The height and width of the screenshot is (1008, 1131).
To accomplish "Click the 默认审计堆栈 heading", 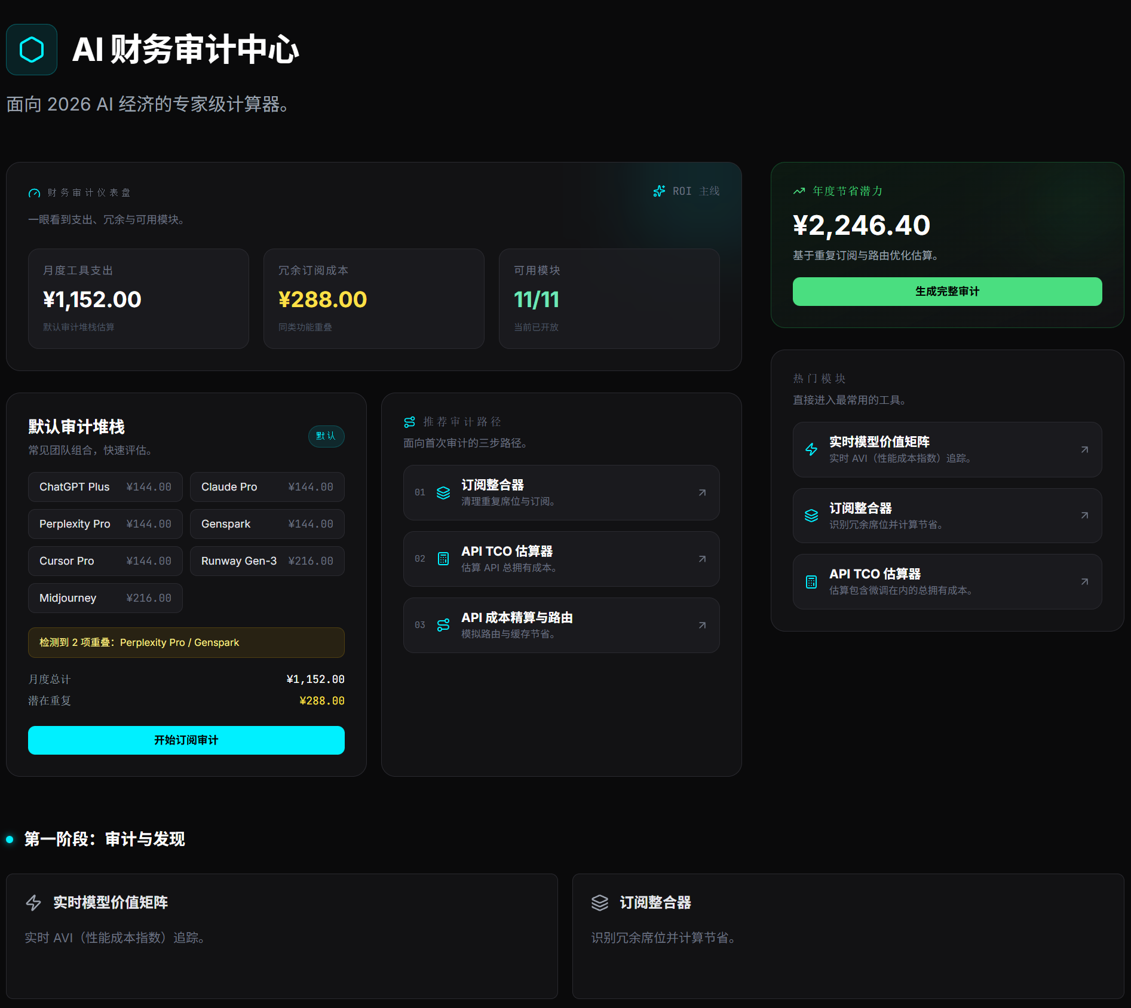I will tap(76, 427).
